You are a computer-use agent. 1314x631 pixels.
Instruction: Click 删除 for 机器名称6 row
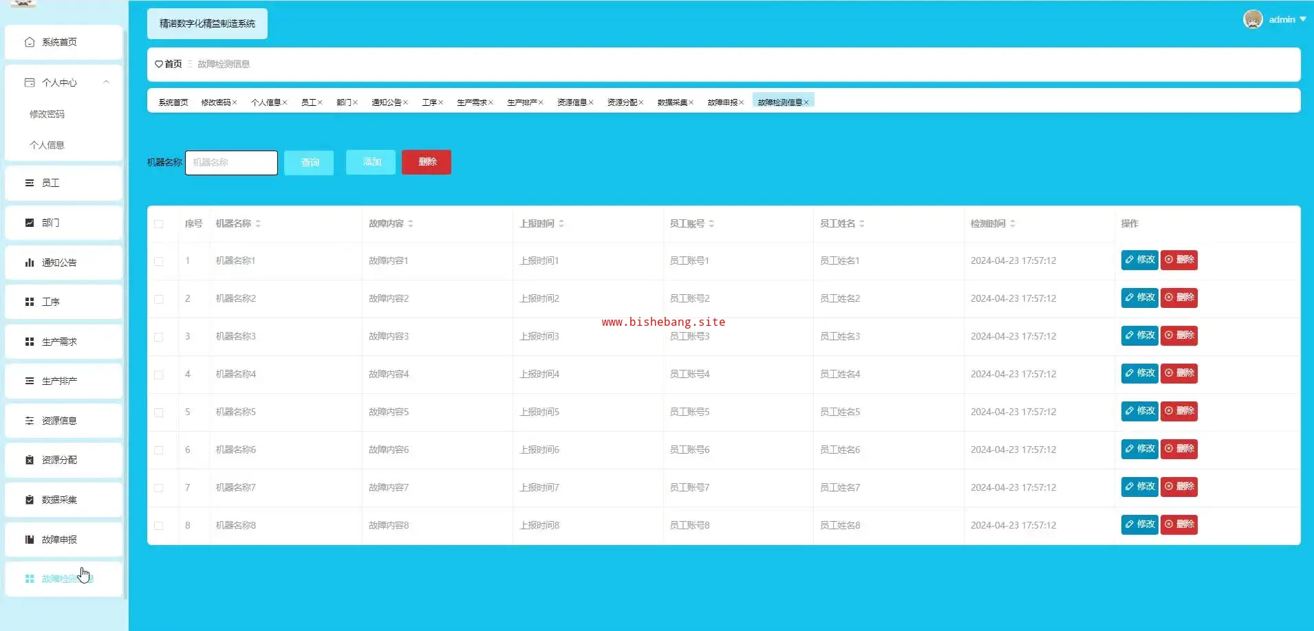(1179, 449)
